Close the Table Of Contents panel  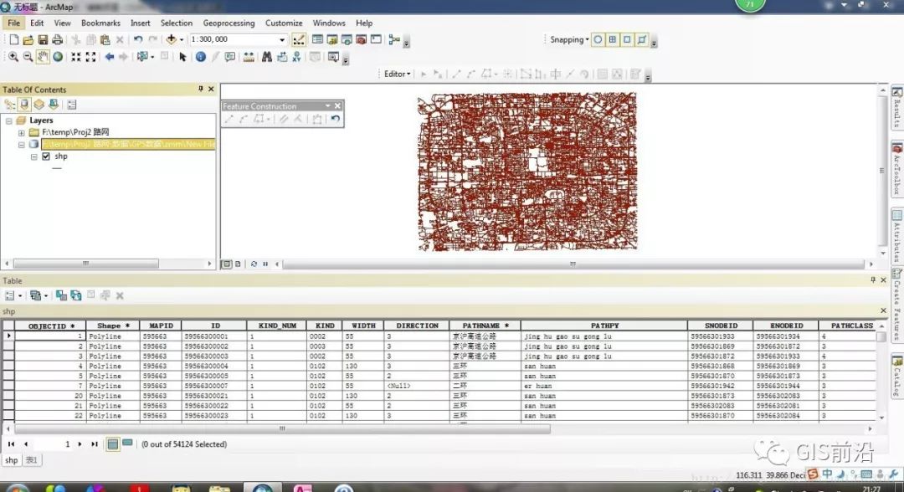coord(211,90)
